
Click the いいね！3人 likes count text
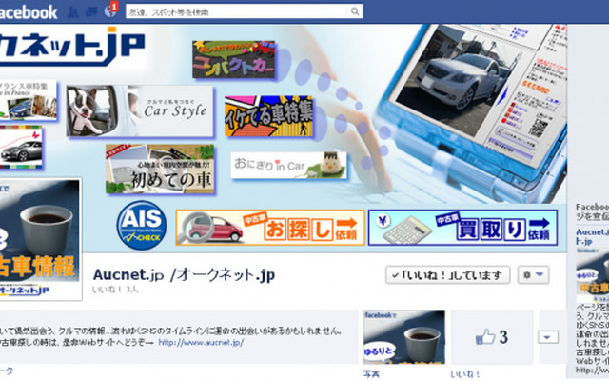[x=115, y=290]
